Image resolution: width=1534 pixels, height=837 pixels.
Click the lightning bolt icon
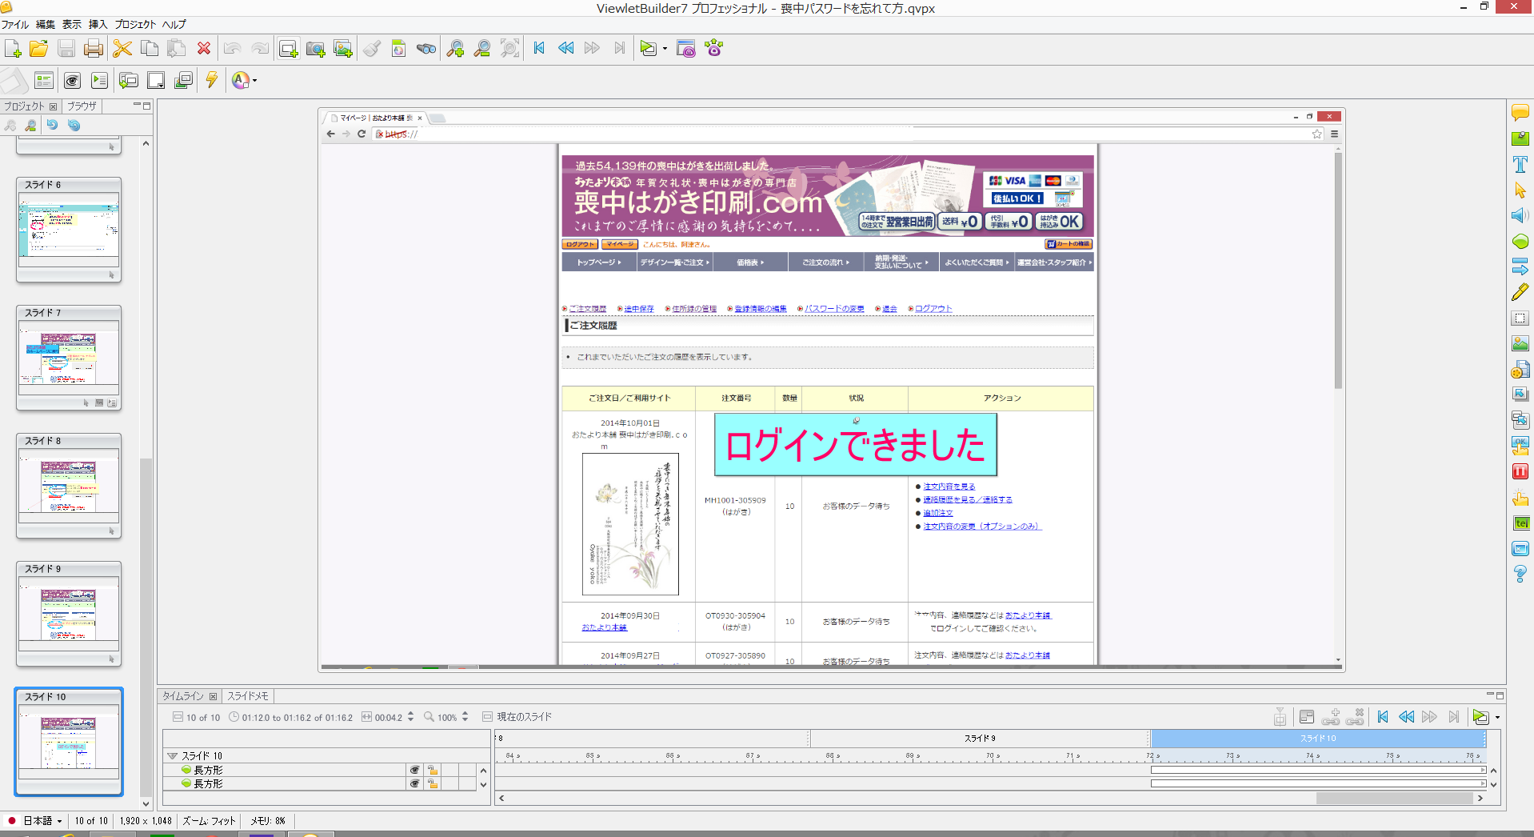click(211, 80)
